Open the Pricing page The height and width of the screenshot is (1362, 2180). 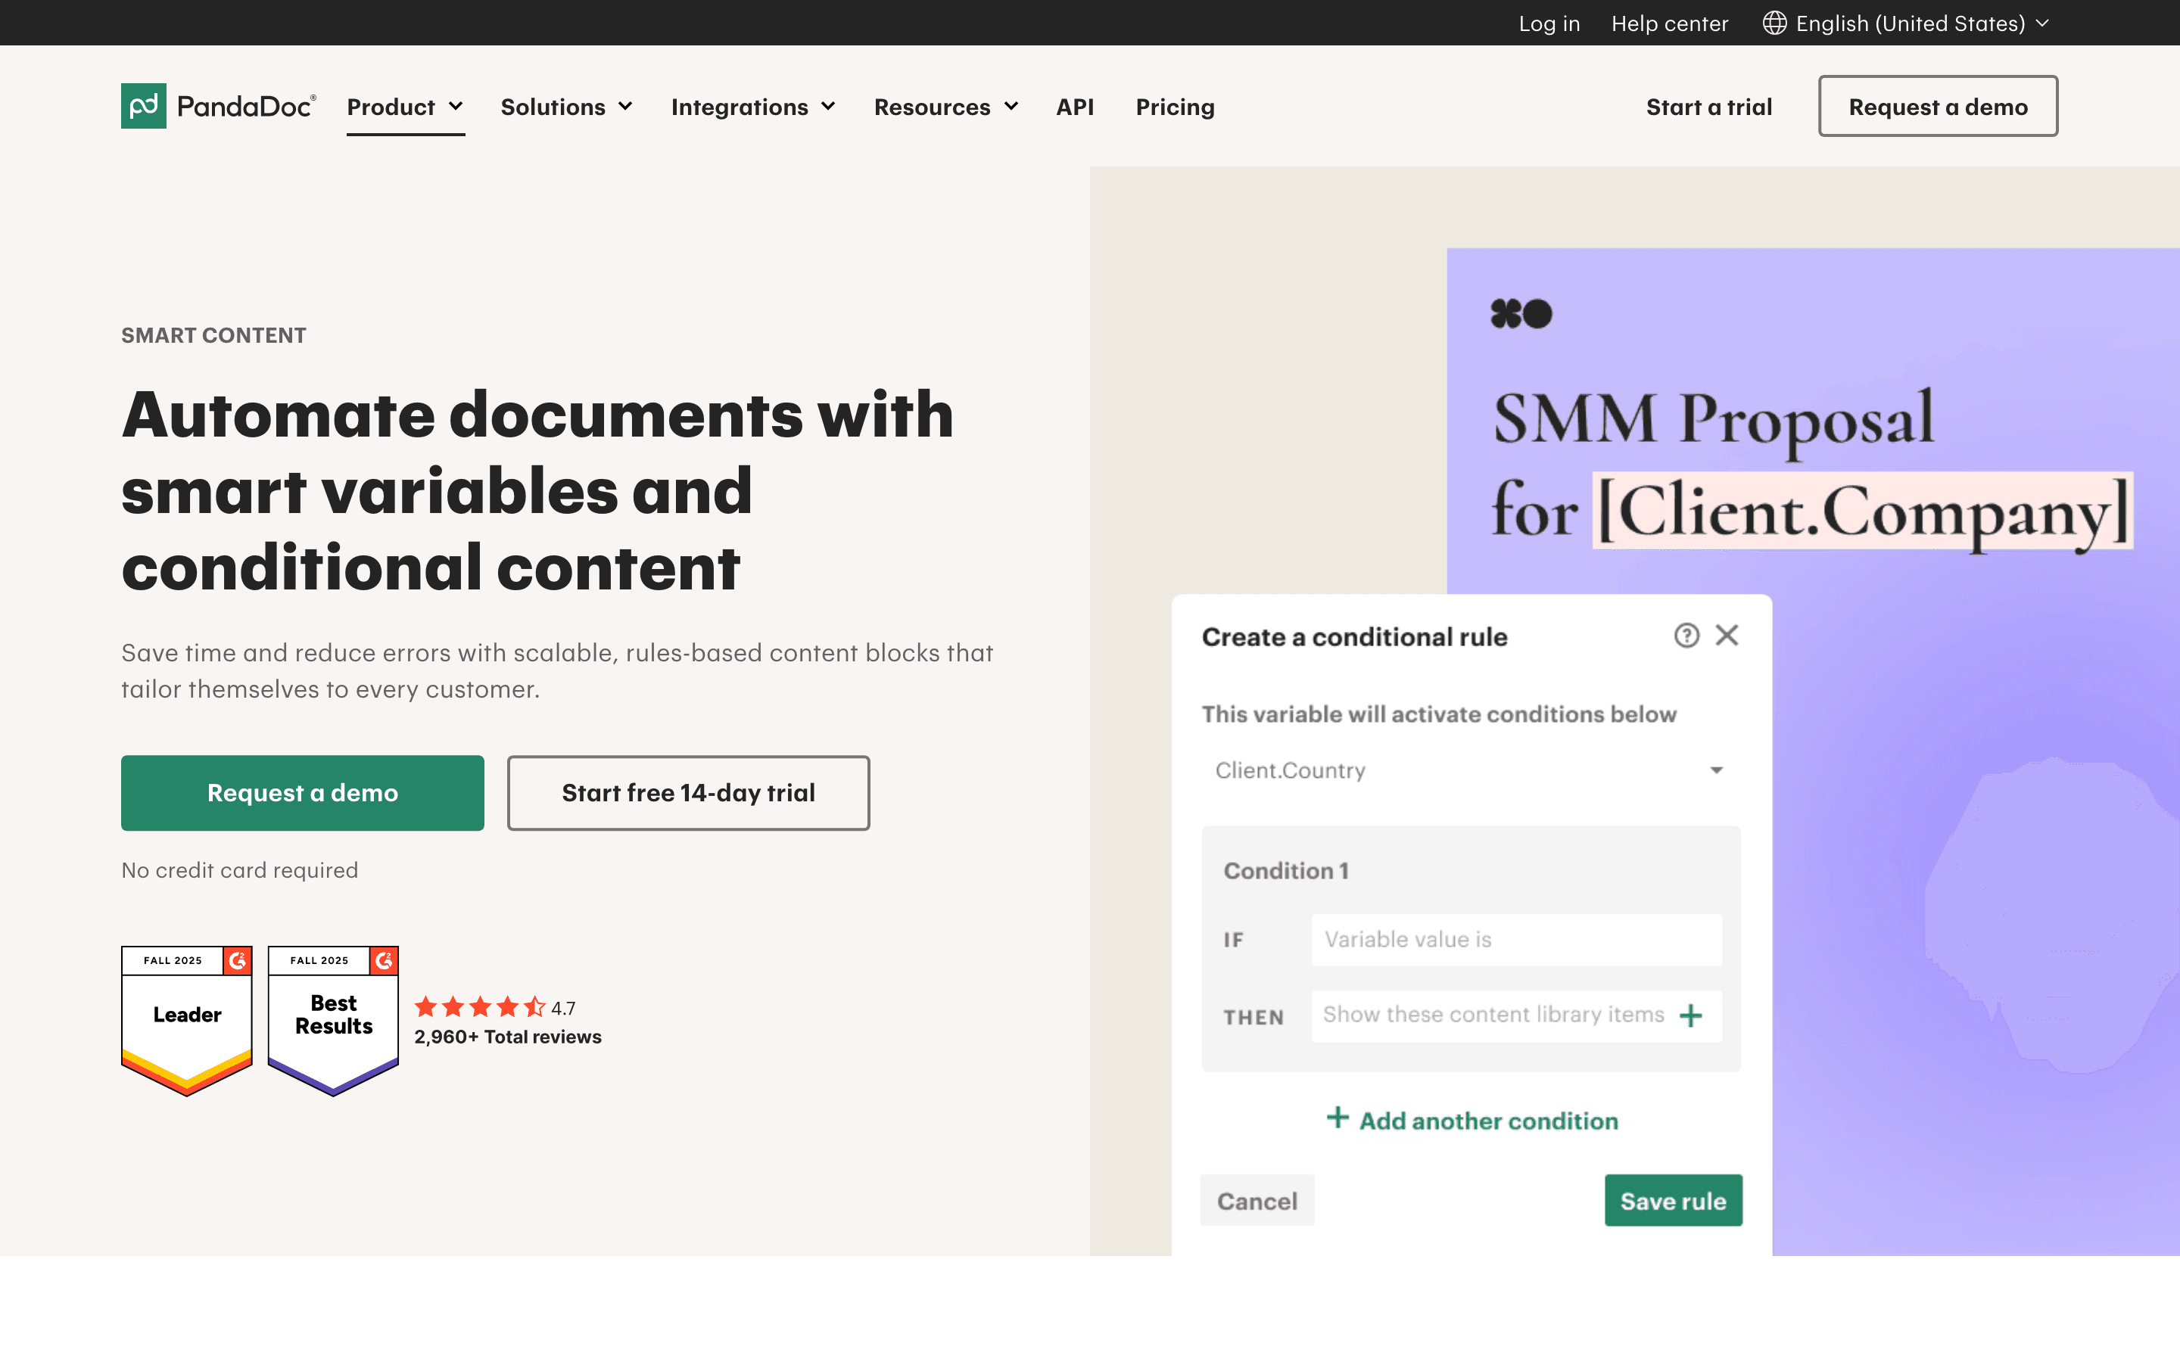point(1175,107)
